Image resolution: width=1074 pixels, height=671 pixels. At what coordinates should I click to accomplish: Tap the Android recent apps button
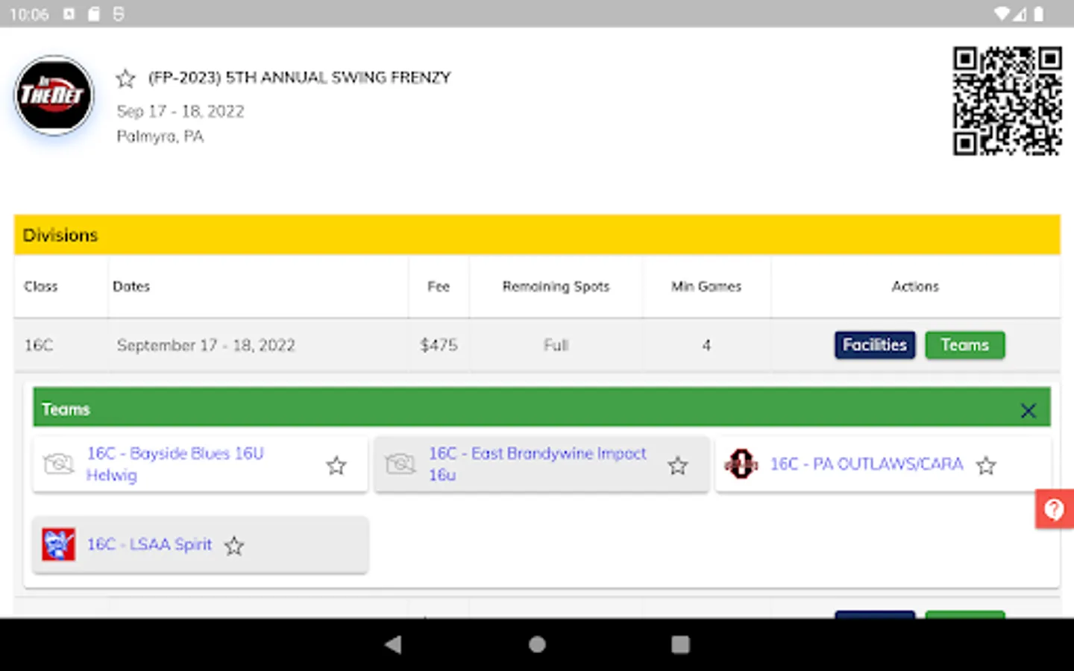coord(679,644)
